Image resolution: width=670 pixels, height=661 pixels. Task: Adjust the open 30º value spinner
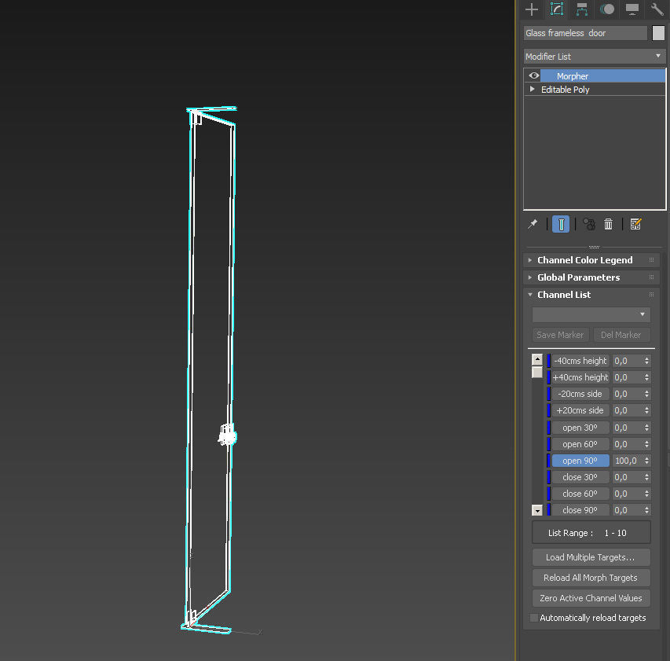coord(646,428)
